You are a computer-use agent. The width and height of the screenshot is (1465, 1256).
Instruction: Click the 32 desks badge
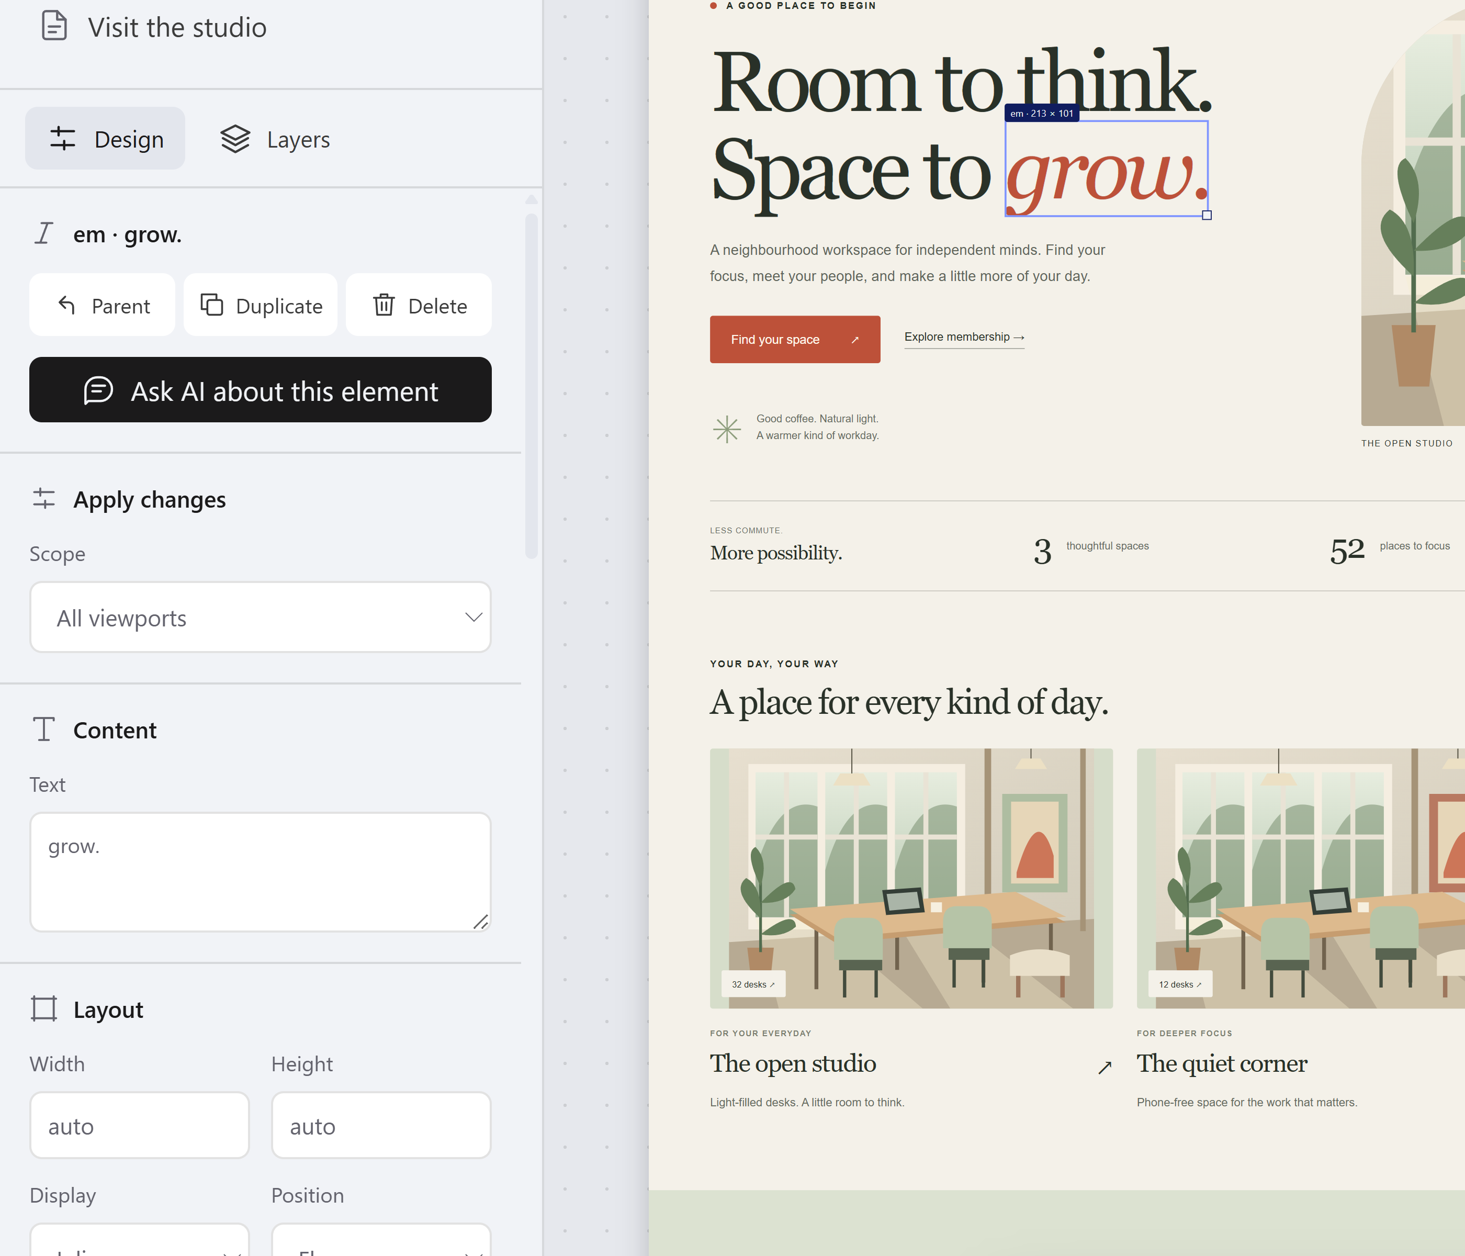(x=753, y=984)
